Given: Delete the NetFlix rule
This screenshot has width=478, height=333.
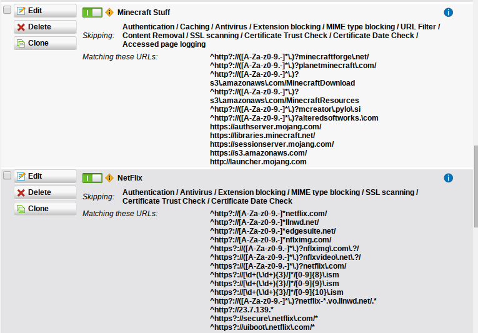Looking at the screenshot, I should point(45,192).
